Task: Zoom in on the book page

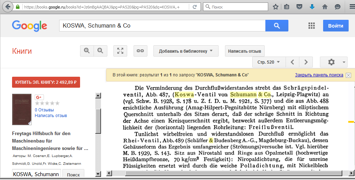Action: [x=87, y=51]
